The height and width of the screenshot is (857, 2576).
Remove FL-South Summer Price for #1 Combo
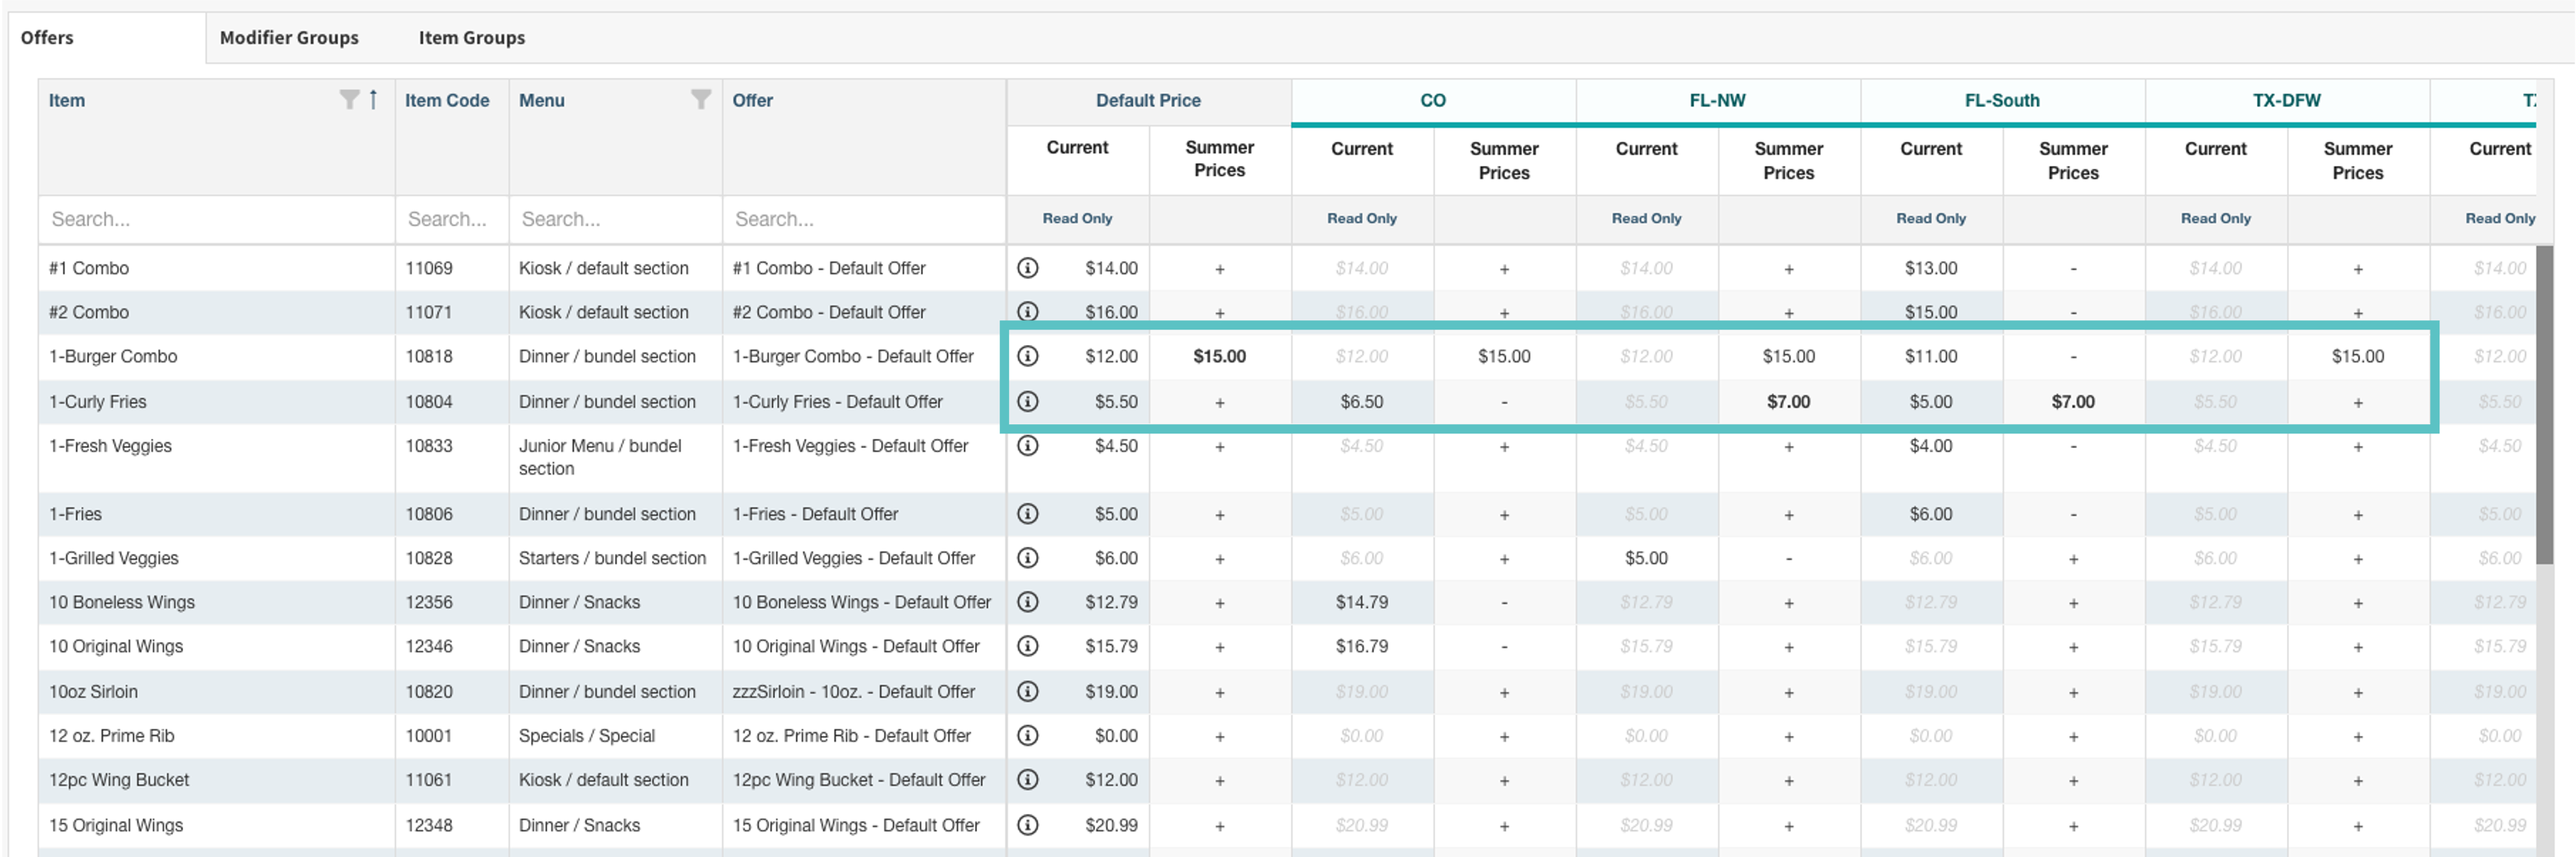(x=2072, y=269)
